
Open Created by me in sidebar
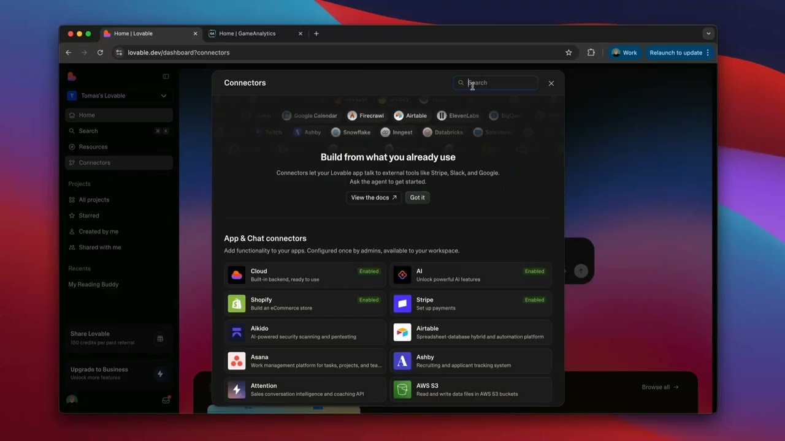click(119, 232)
